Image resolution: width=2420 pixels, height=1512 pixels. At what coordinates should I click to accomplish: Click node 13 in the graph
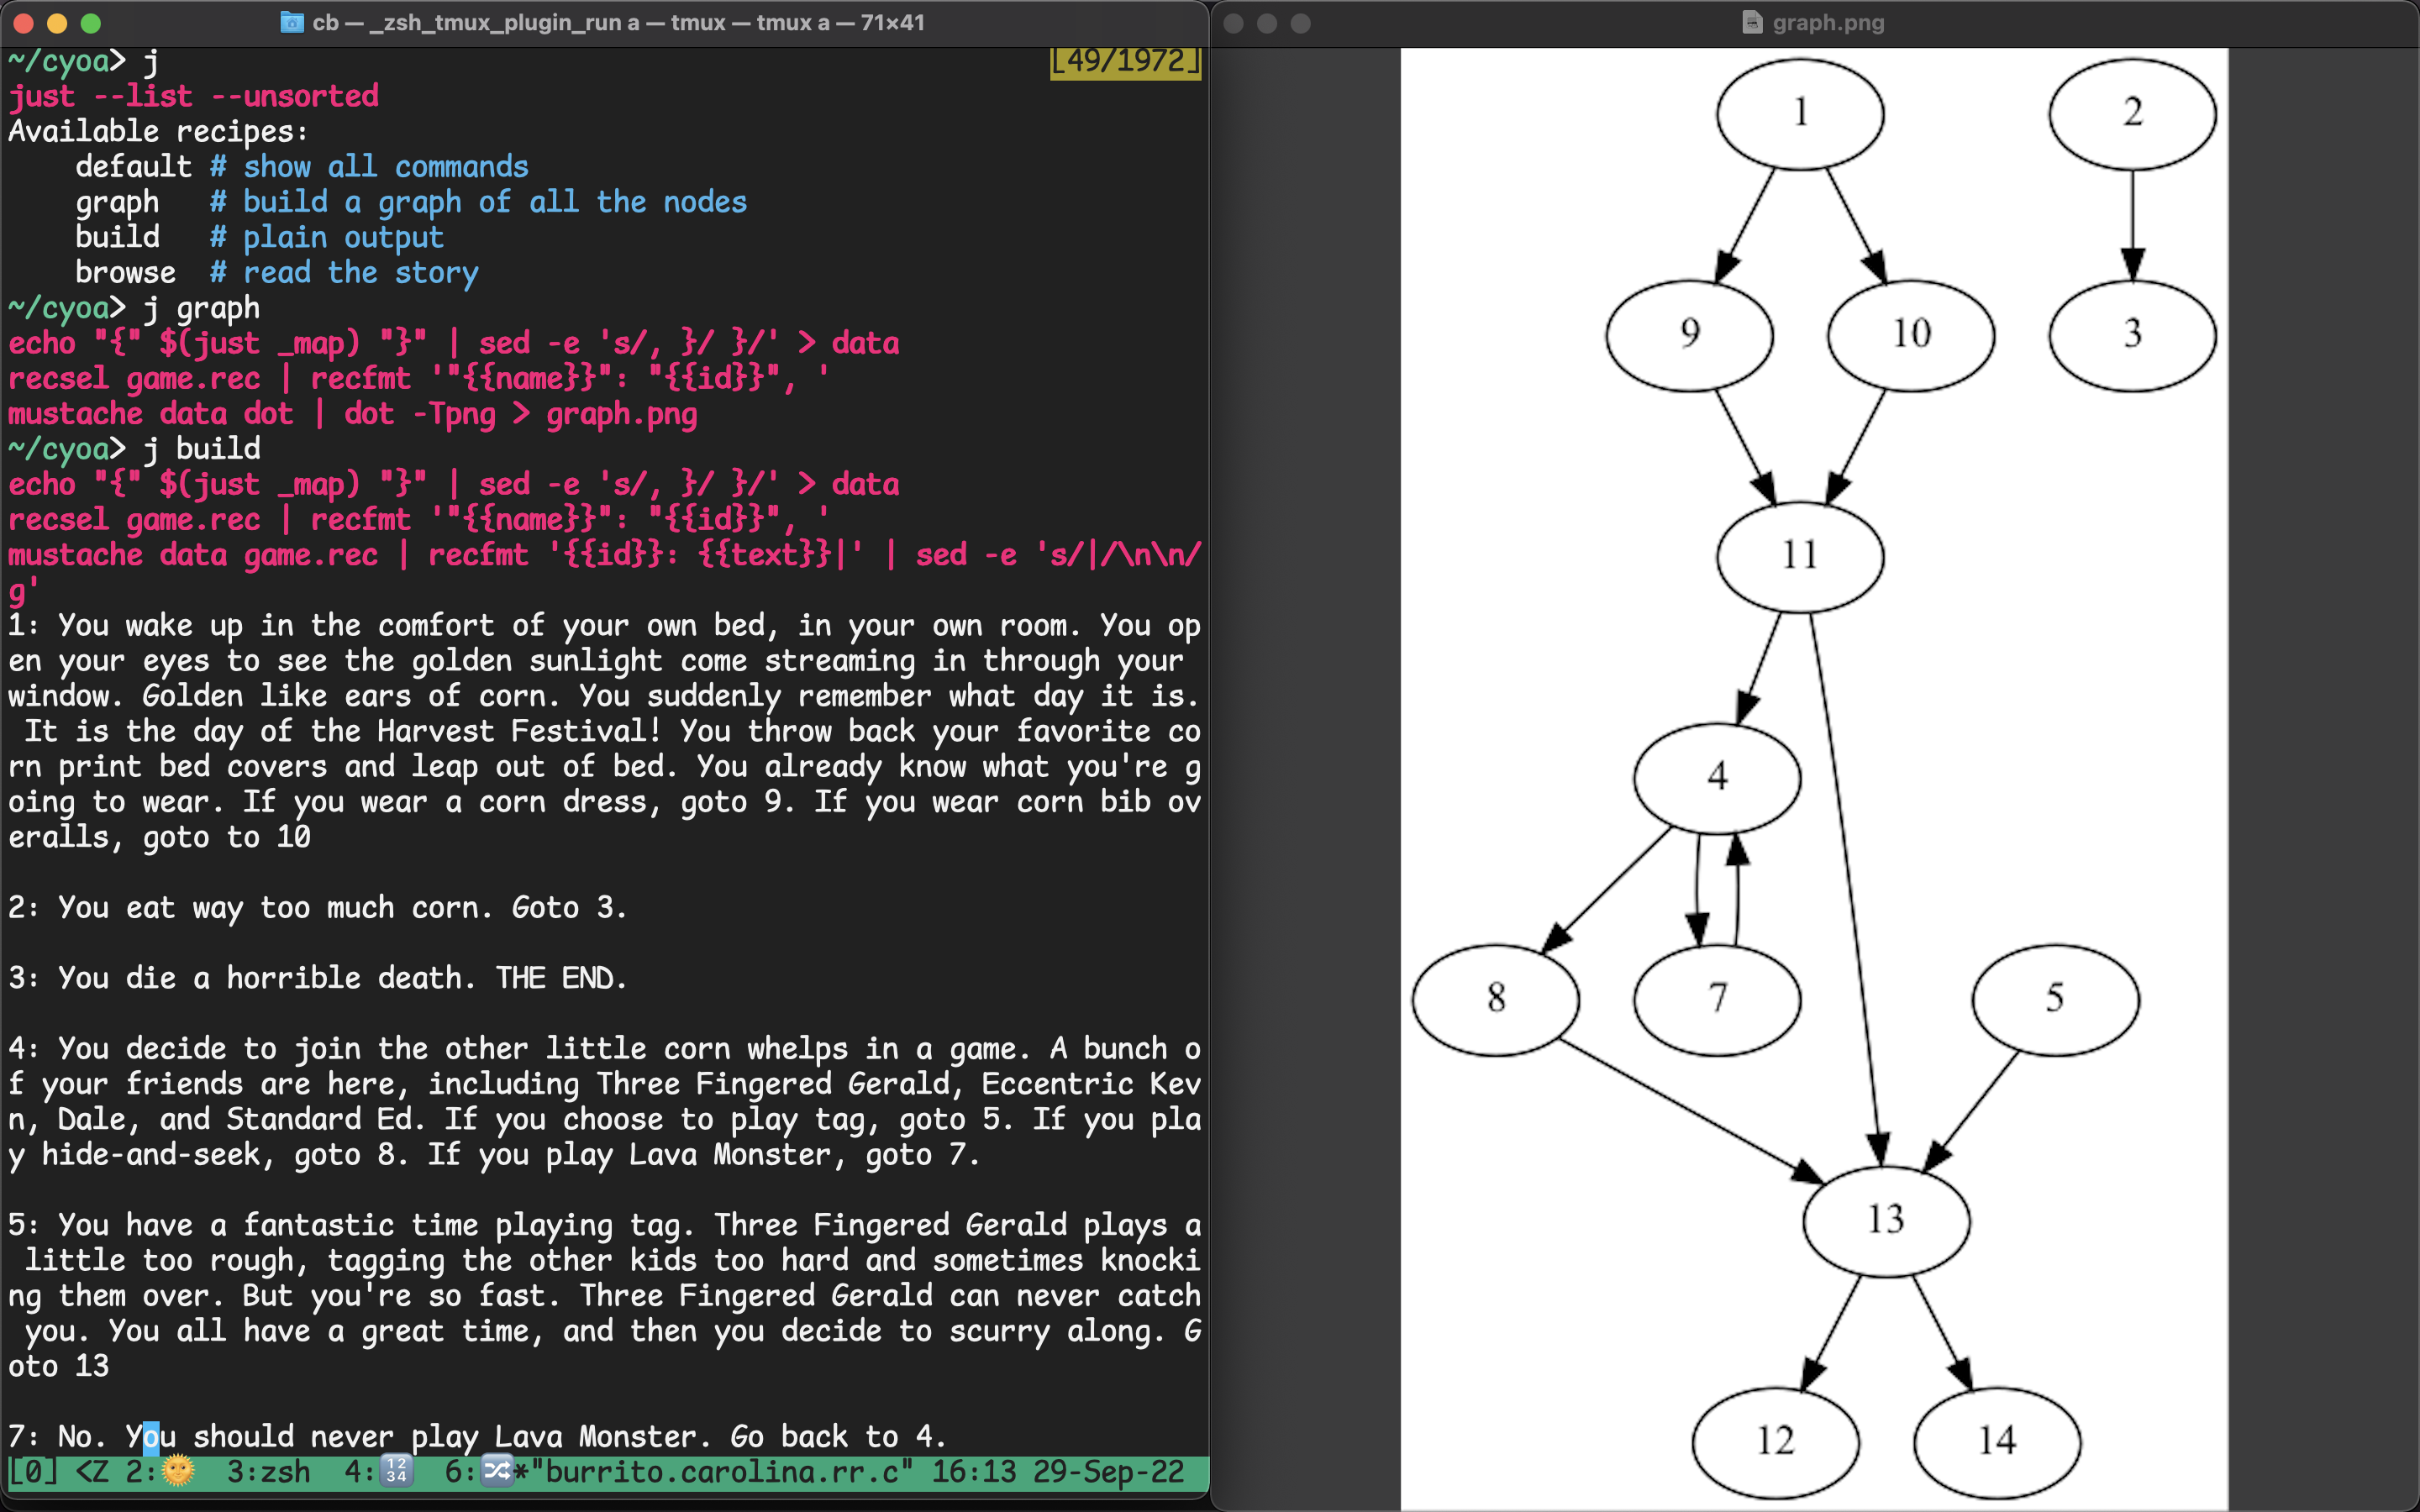tap(1886, 1221)
